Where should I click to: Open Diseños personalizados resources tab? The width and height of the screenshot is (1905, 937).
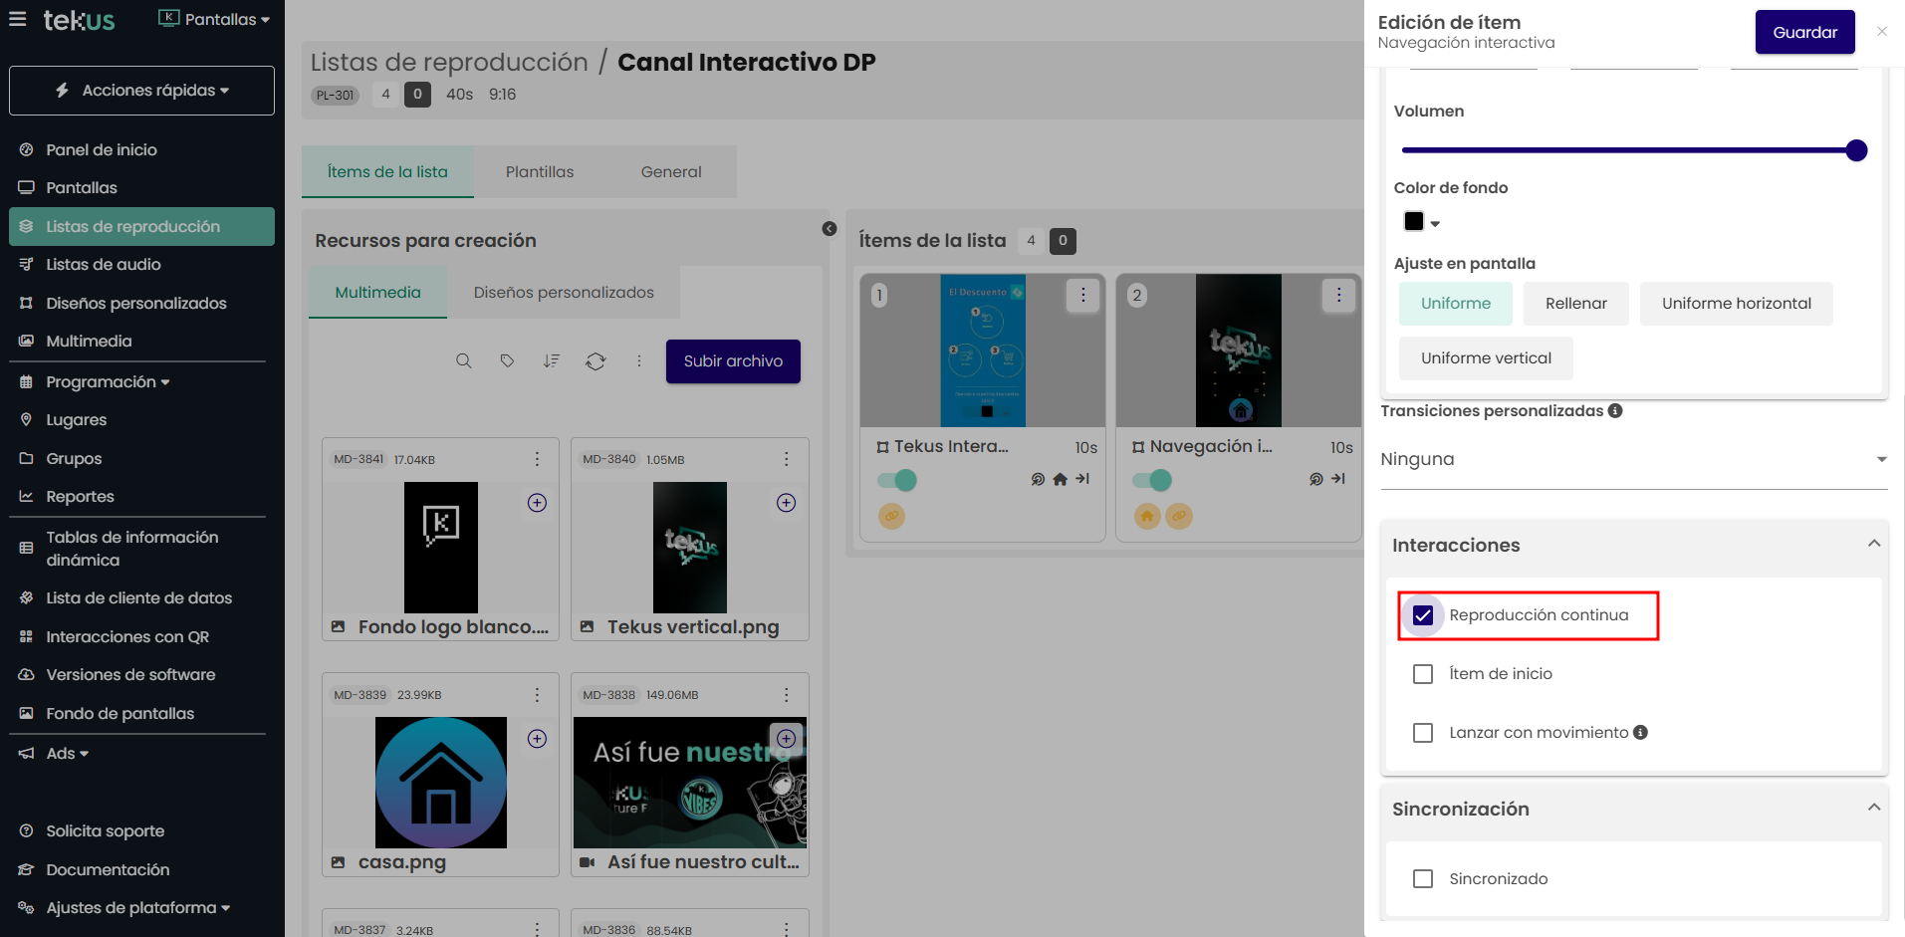[x=564, y=293]
